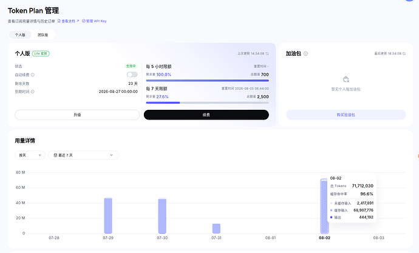Click the 每 7 天限额 progress bar

[x=207, y=103]
